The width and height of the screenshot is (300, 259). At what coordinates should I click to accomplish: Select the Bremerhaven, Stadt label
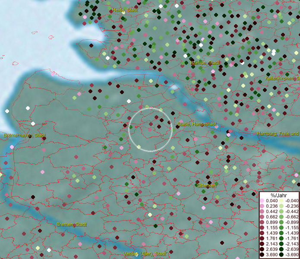[x=25, y=135]
